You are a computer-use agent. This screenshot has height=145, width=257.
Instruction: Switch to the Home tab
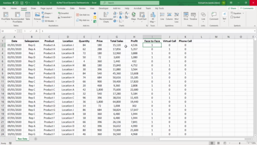(x=14, y=8)
